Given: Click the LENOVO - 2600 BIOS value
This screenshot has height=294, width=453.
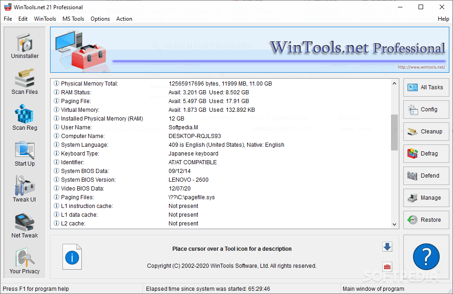Looking at the screenshot, I should (x=188, y=180).
